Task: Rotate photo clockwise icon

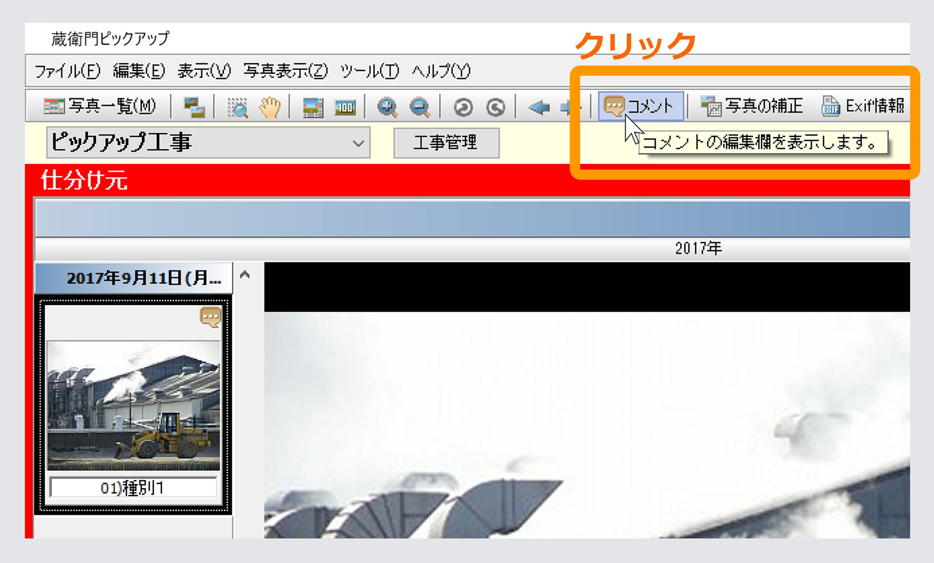Action: tap(495, 107)
